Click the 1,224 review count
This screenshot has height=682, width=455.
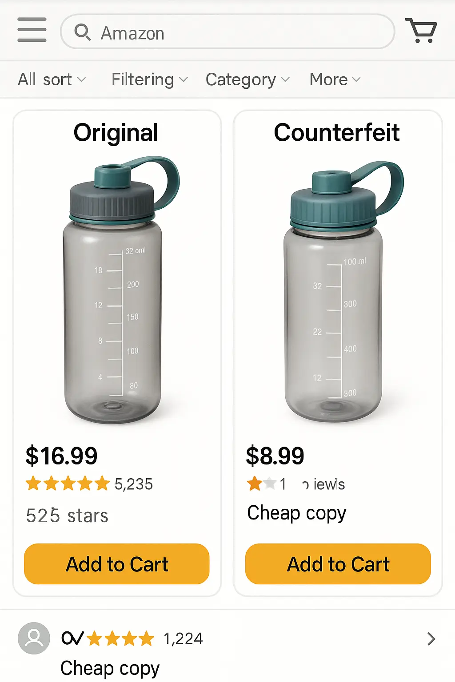[183, 639]
